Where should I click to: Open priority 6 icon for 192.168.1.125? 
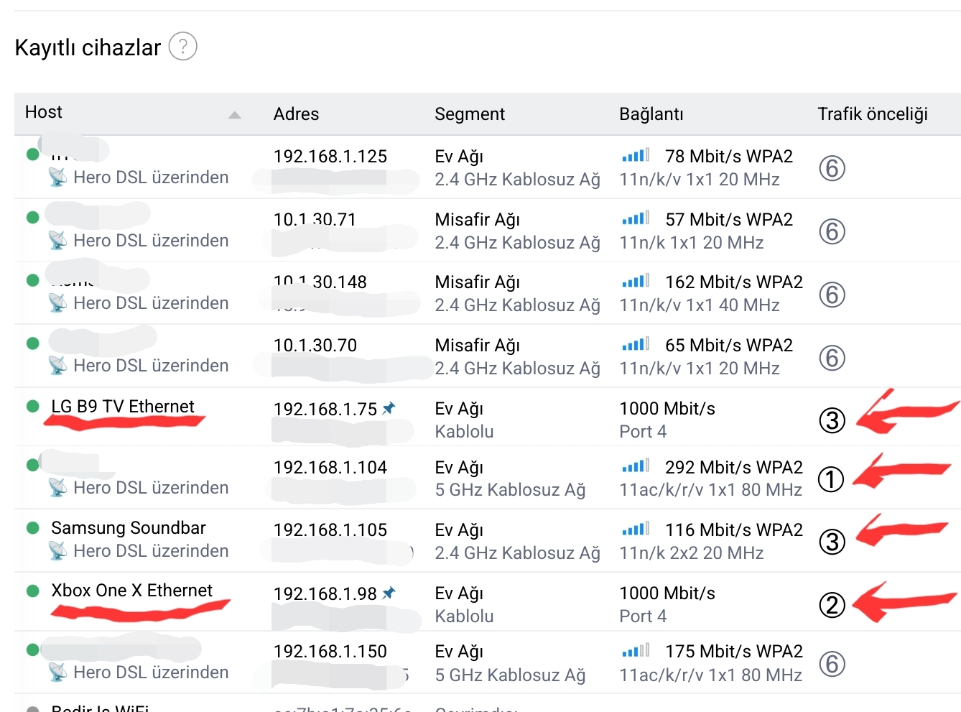(832, 168)
